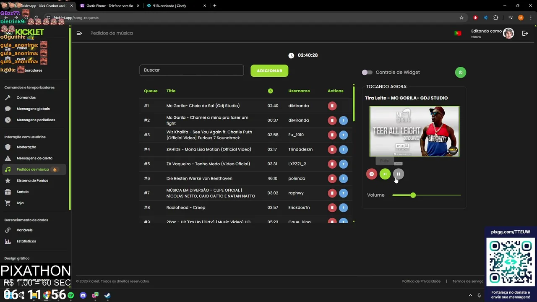This screenshot has width=537, height=302.
Task: Select Pedidos de música in sidebar
Action: 34,169
